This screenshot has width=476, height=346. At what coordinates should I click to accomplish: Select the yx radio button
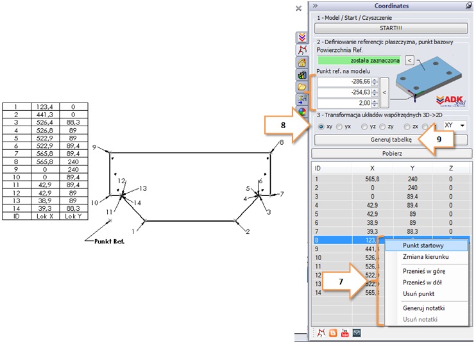[x=339, y=127]
